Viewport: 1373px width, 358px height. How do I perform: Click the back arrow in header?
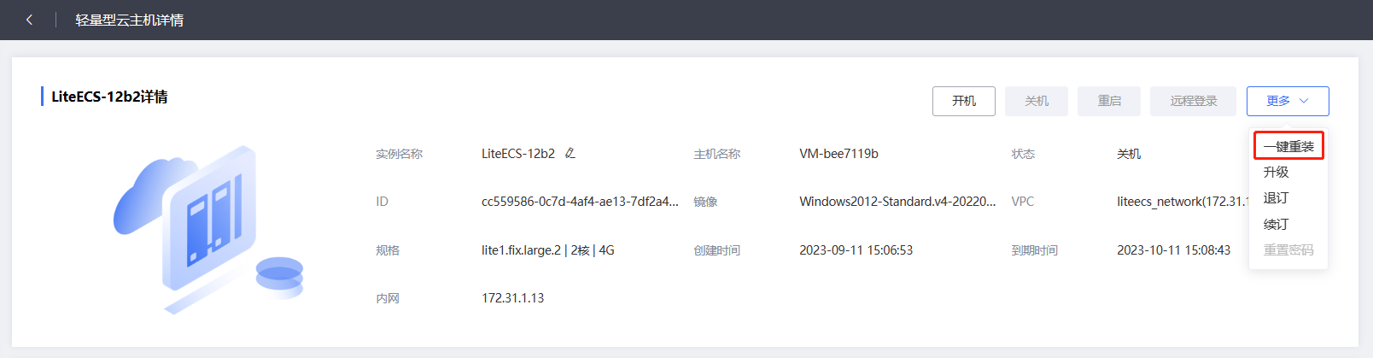click(x=29, y=20)
